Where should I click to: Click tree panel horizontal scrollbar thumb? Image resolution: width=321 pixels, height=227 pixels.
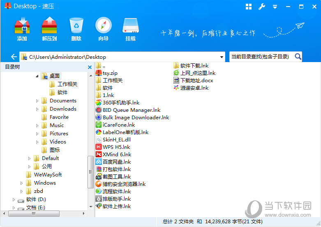pos(34,213)
